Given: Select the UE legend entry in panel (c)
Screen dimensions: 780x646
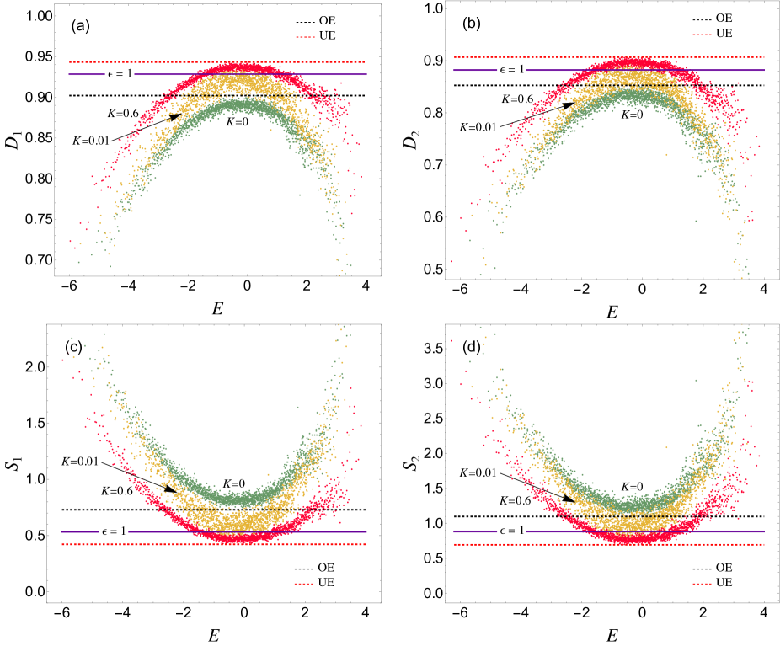Looking at the screenshot, I should pos(314,582).
